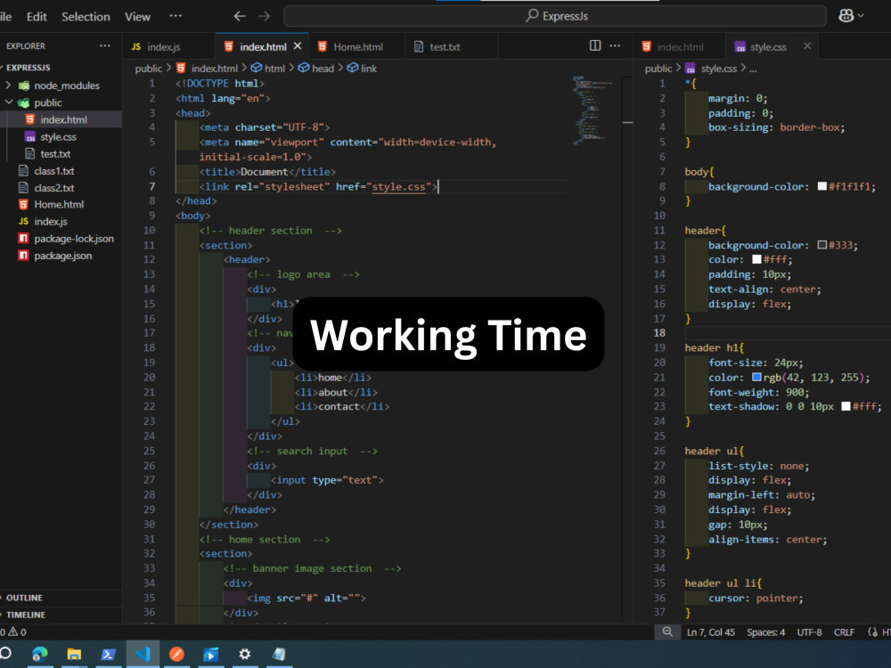Open the Edit menu

tap(37, 16)
